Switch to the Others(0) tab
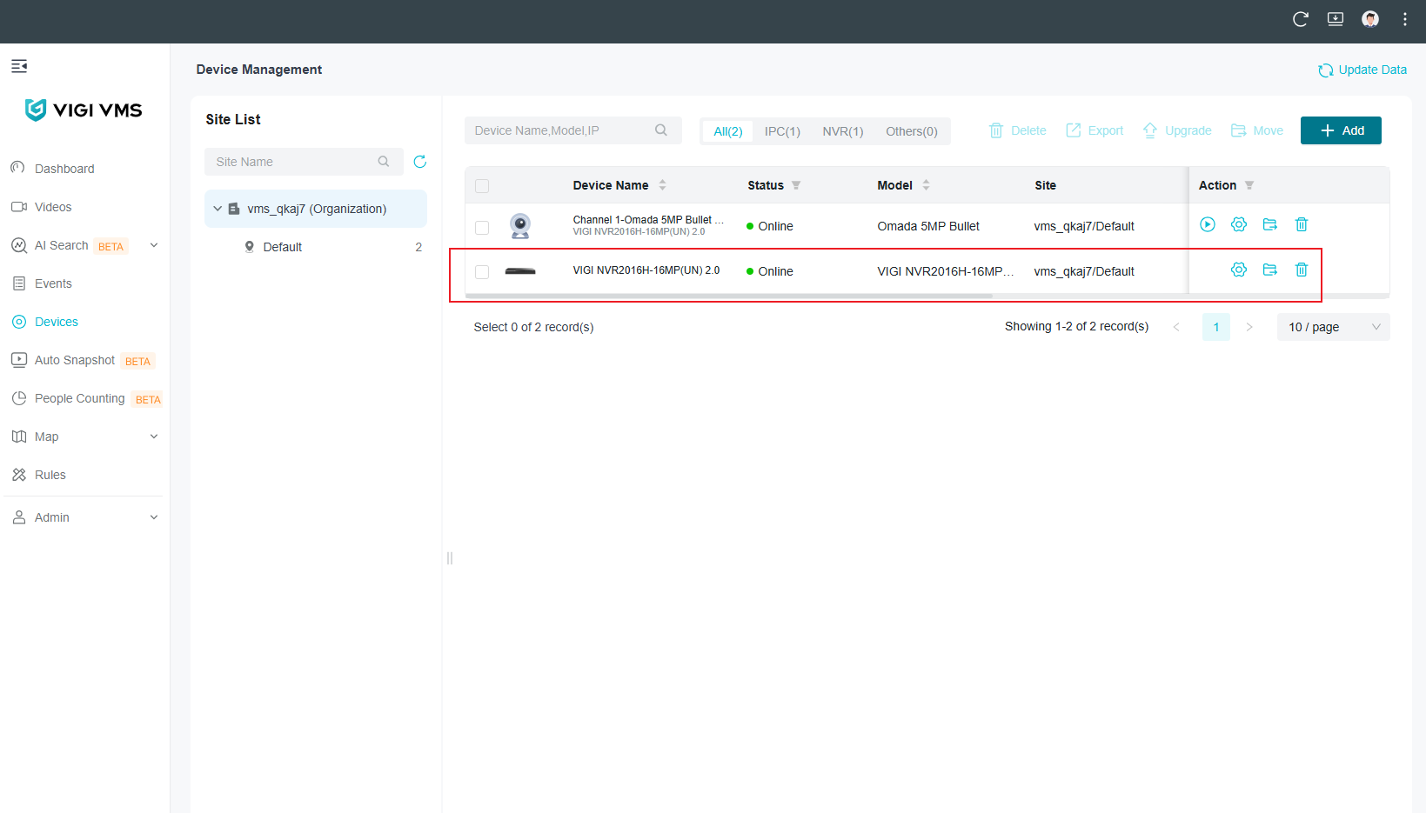This screenshot has height=813, width=1426. (912, 131)
